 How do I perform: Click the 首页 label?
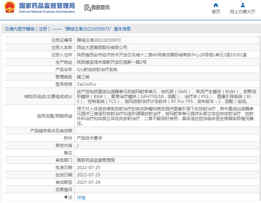(216, 12)
